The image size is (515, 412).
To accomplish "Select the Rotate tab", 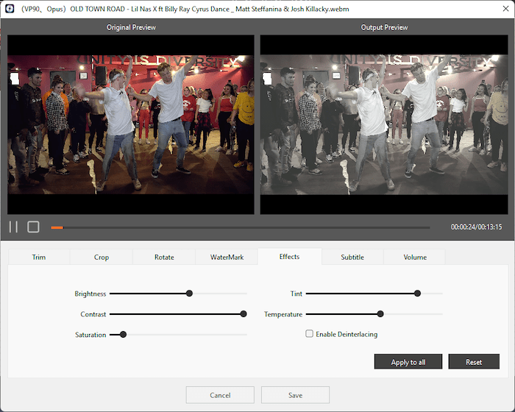I will coord(164,257).
